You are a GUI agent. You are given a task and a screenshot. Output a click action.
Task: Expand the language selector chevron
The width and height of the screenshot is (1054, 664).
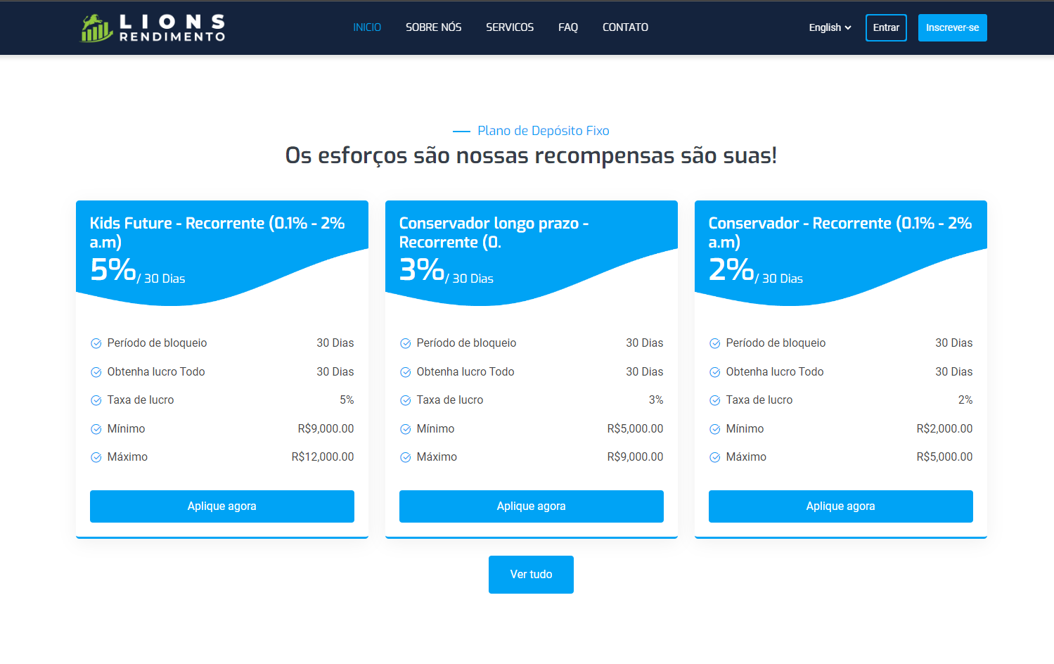pos(847,28)
